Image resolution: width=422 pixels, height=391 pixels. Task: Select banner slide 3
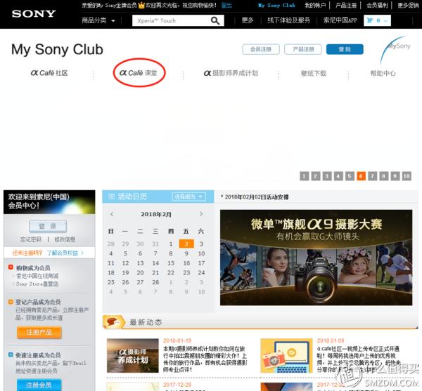327,176
